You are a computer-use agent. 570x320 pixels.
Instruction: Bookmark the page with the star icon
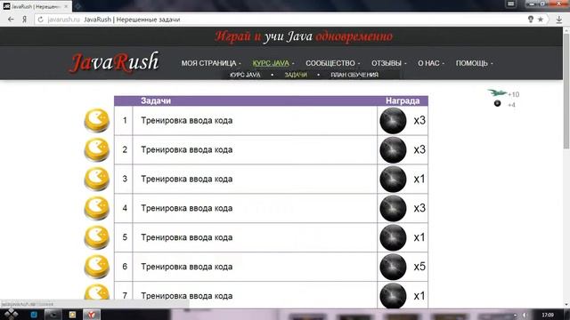point(541,20)
